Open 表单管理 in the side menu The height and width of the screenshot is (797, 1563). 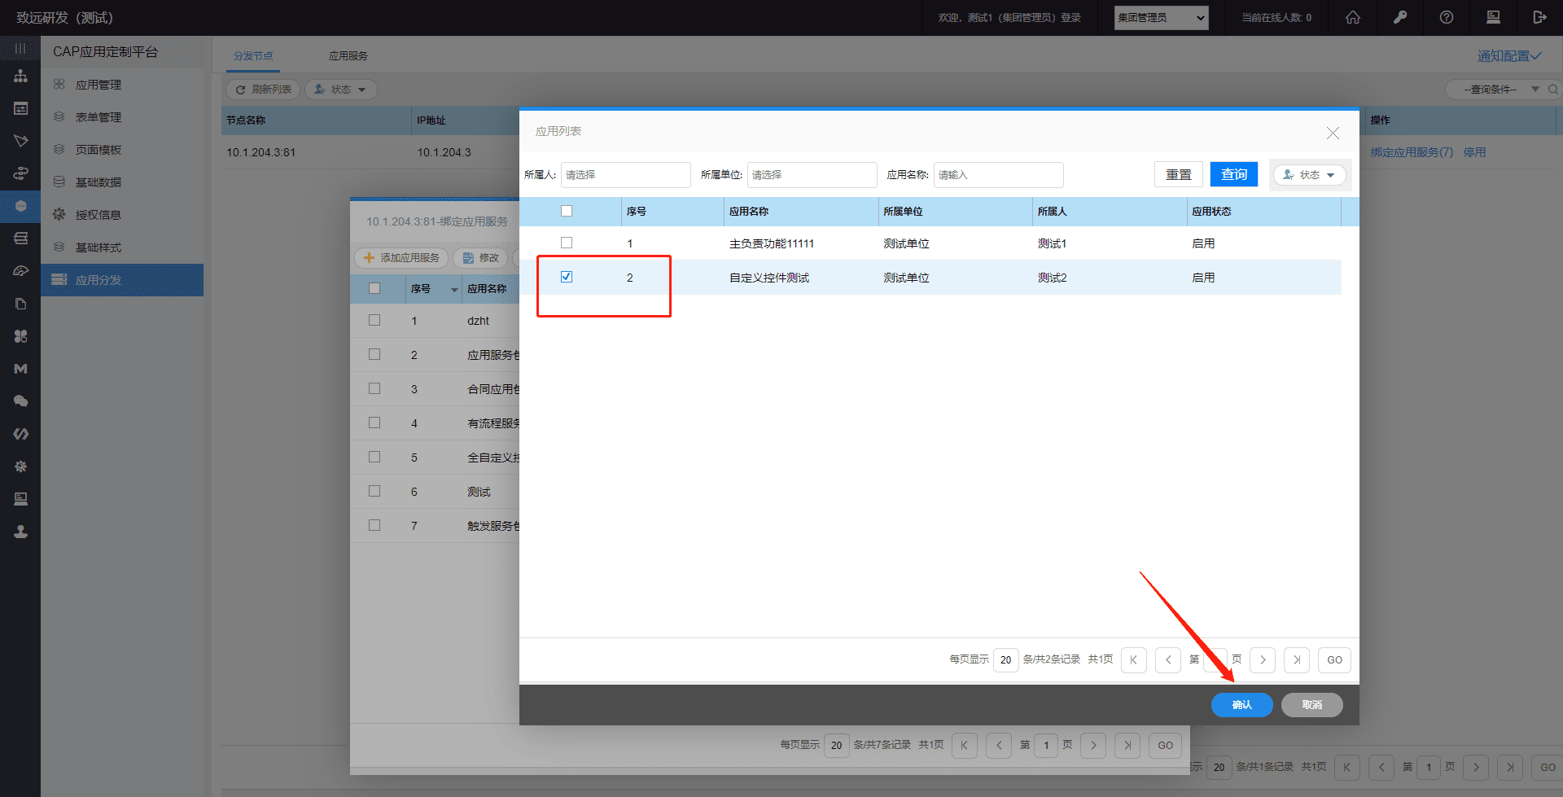point(122,117)
